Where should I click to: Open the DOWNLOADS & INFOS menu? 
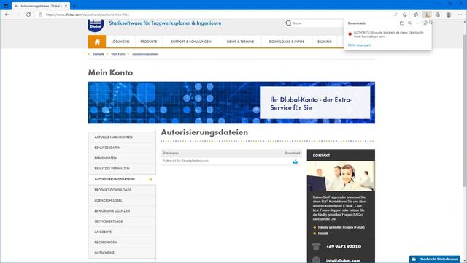(287, 42)
